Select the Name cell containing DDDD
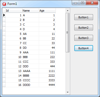Image resolution: width=100 pixels, height=97 pixels. (31, 85)
